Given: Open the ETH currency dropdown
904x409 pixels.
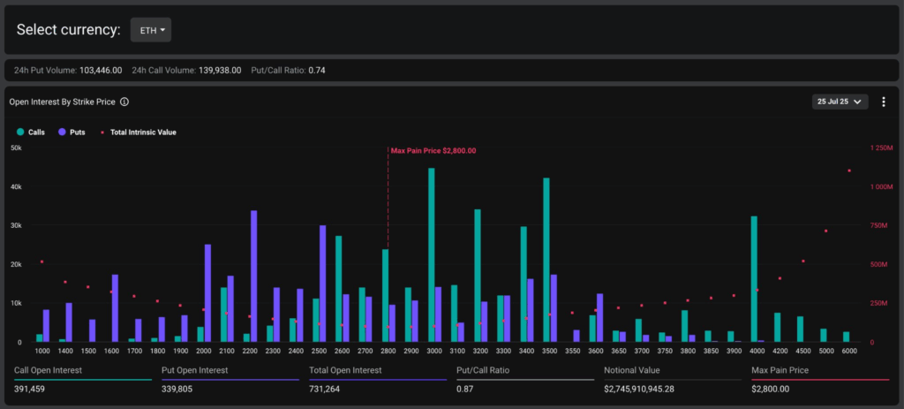Looking at the screenshot, I should (151, 30).
